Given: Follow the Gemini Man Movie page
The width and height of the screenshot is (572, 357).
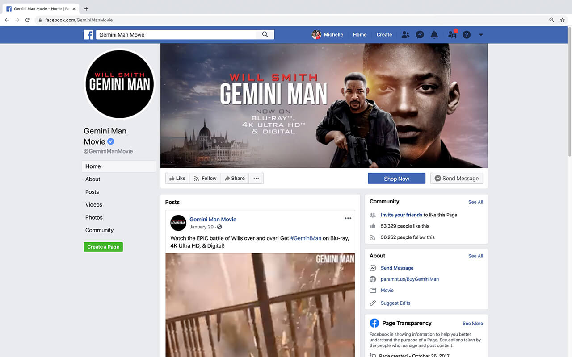Looking at the screenshot, I should tap(205, 178).
